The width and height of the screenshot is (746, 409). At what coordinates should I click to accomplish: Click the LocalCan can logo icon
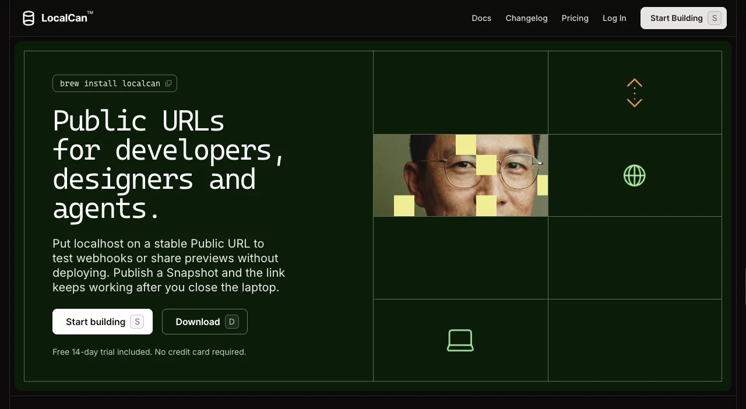pyautogui.click(x=29, y=18)
